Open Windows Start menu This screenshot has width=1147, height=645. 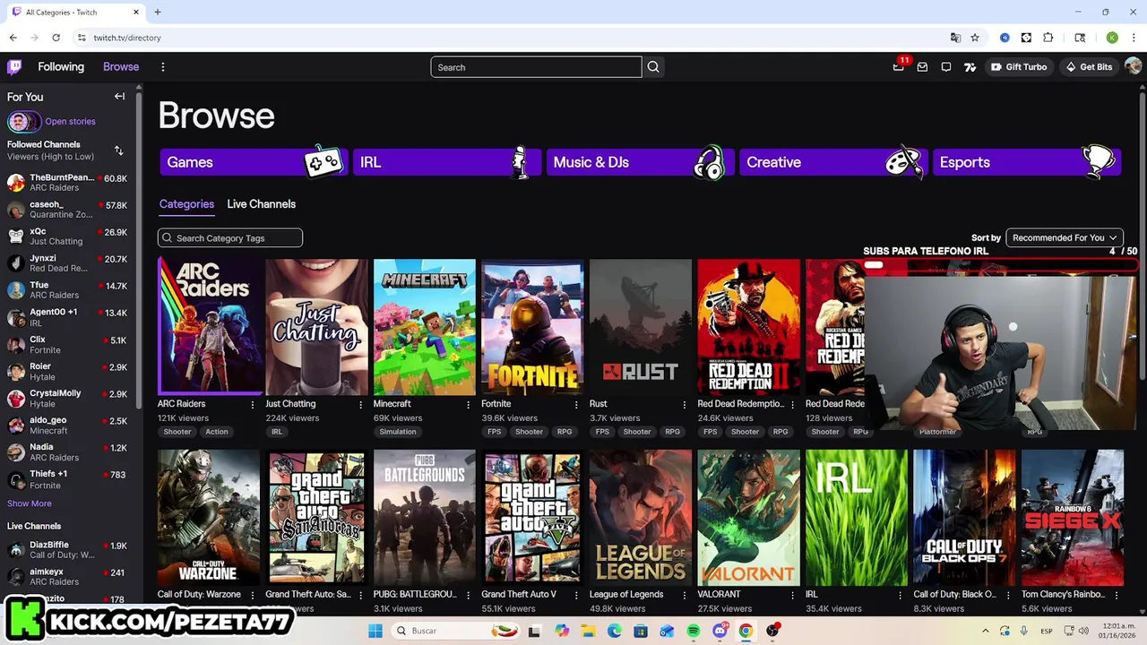pos(375,631)
